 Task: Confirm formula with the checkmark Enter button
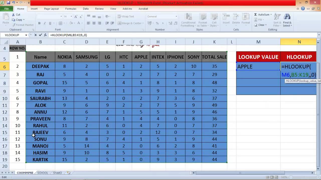pyautogui.click(x=40, y=35)
